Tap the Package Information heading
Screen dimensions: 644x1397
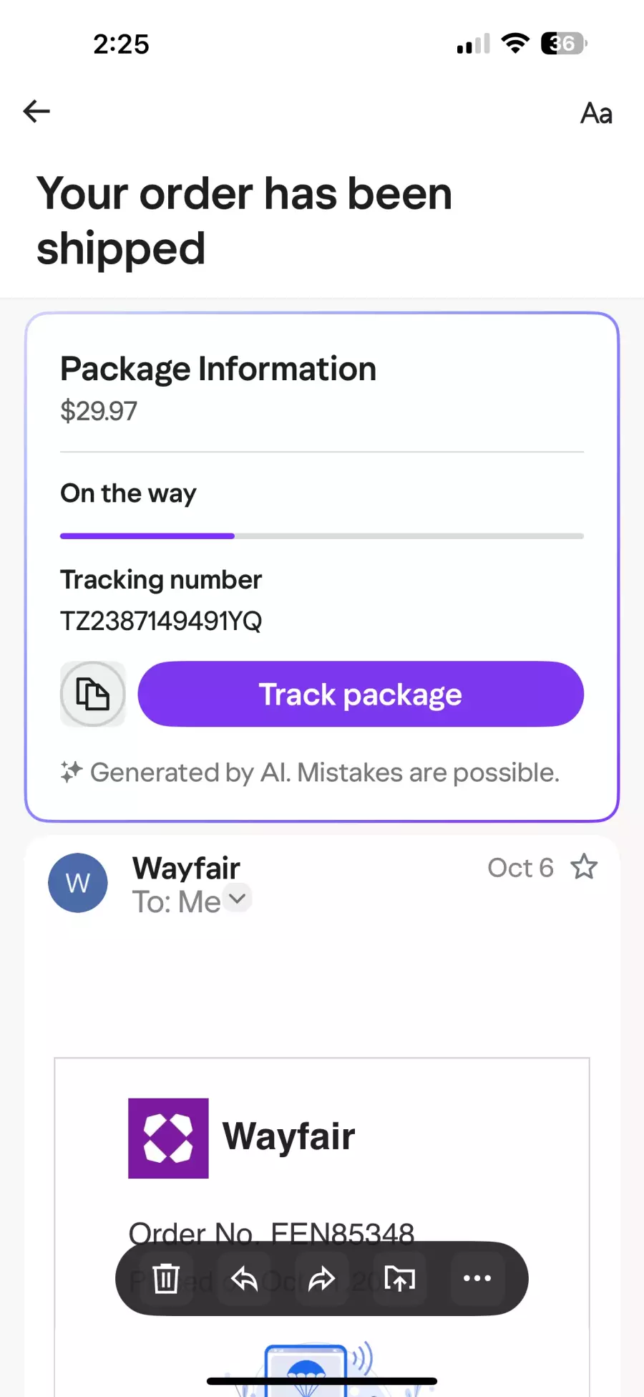click(x=218, y=369)
